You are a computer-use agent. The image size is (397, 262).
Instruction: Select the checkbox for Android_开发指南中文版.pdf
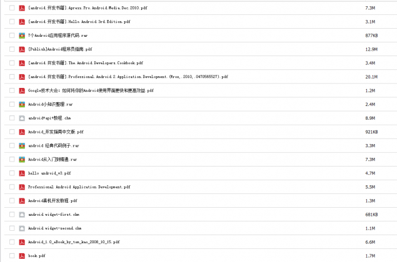12,132
